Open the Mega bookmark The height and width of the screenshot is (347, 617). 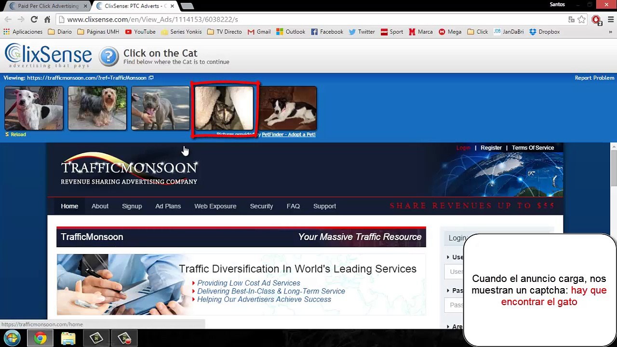pyautogui.click(x=450, y=32)
